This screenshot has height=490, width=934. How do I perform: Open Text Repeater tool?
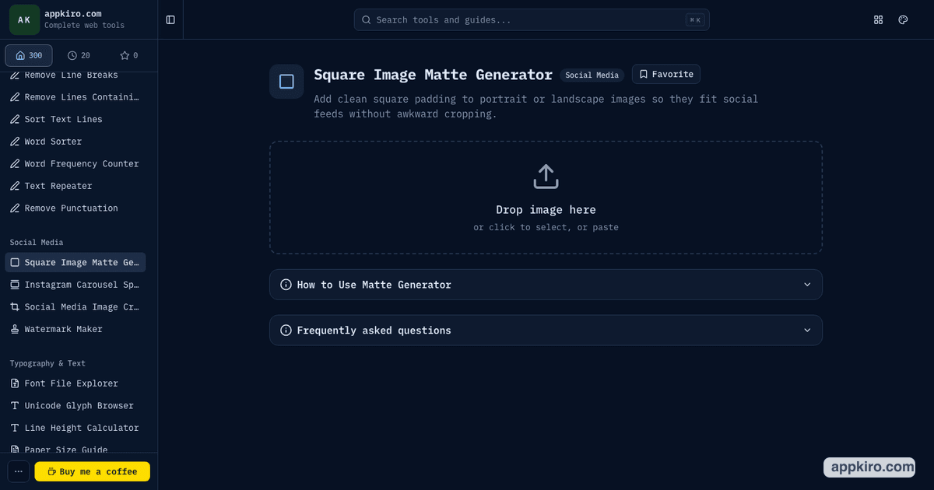coord(75,186)
